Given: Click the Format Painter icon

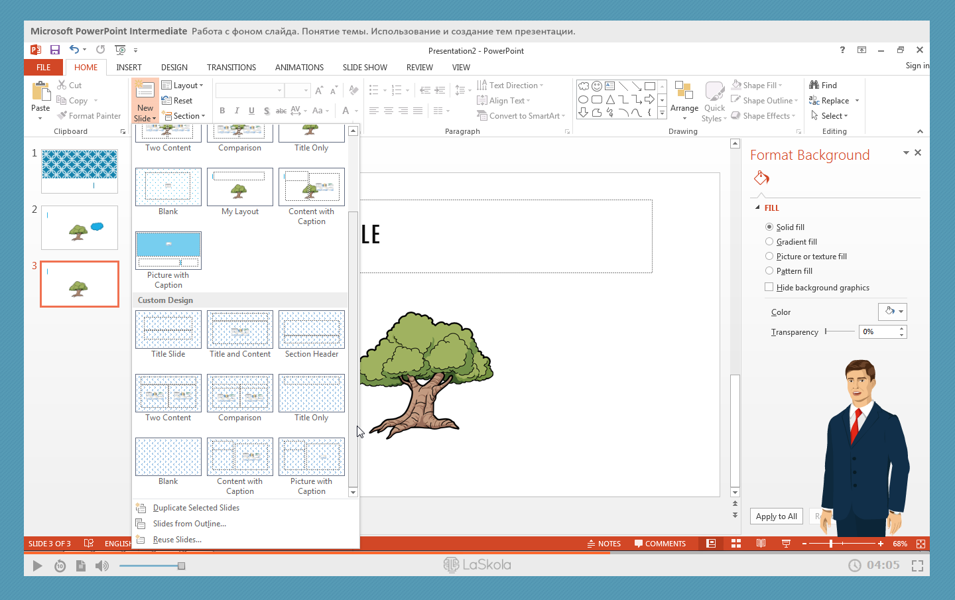Looking at the screenshot, I should pos(62,115).
